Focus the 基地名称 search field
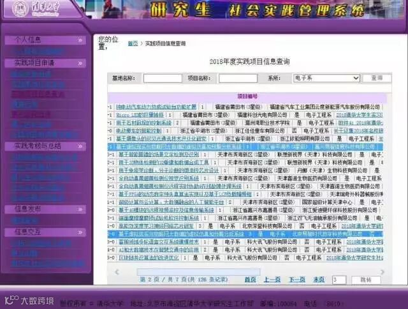This screenshot has width=408, height=309. pyautogui.click(x=163, y=79)
